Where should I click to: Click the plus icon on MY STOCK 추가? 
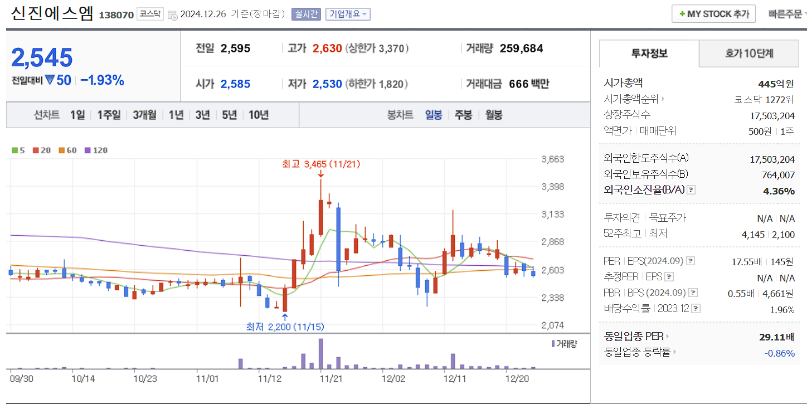pos(682,13)
